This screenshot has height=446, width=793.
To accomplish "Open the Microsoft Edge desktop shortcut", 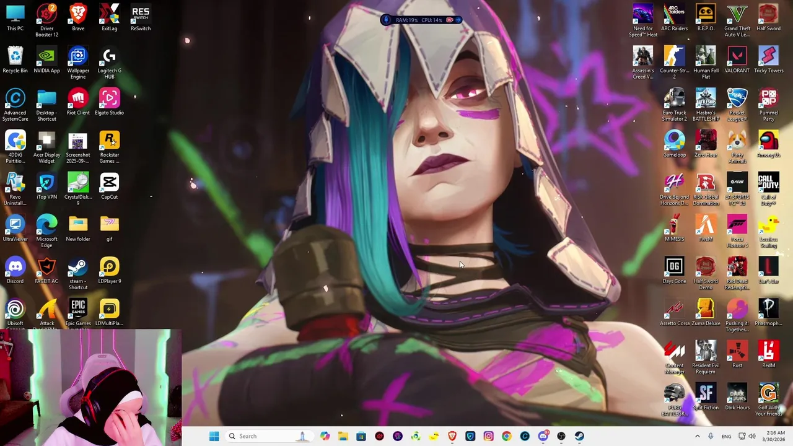I will point(46,231).
